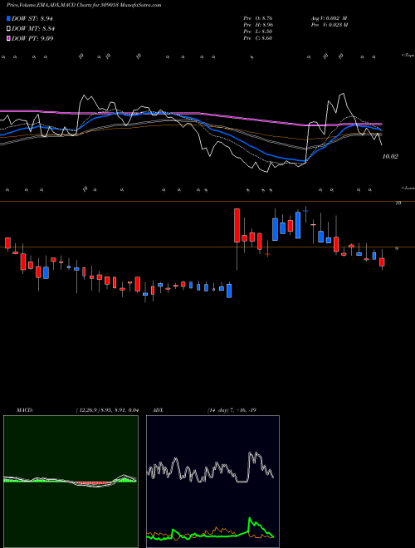Select the 'DOW ST: 8.94' legend label

[x=32, y=18]
